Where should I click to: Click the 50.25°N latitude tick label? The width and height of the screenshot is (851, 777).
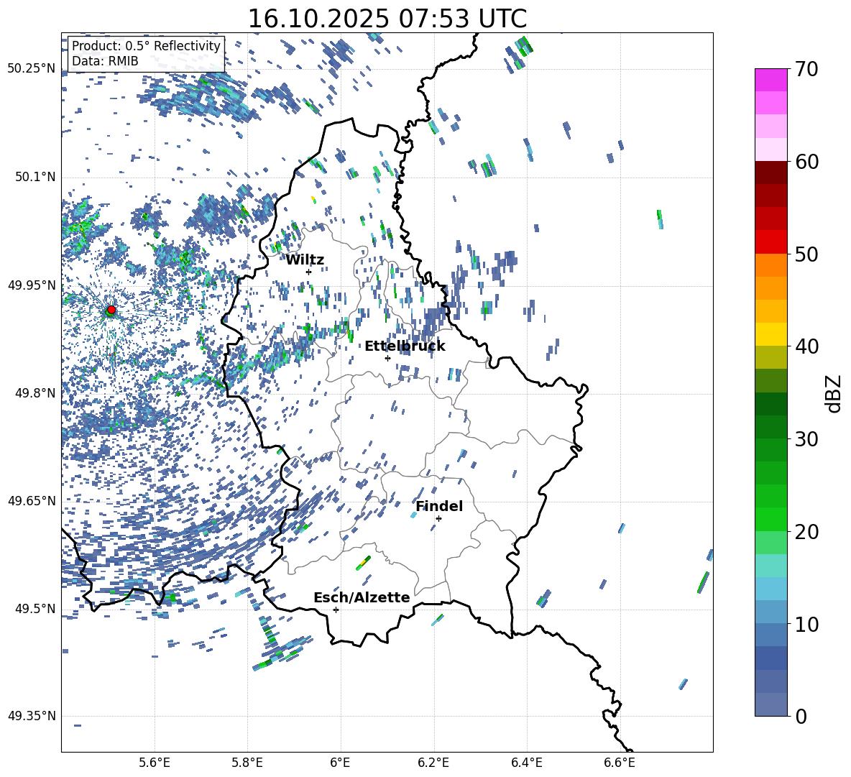31,69
